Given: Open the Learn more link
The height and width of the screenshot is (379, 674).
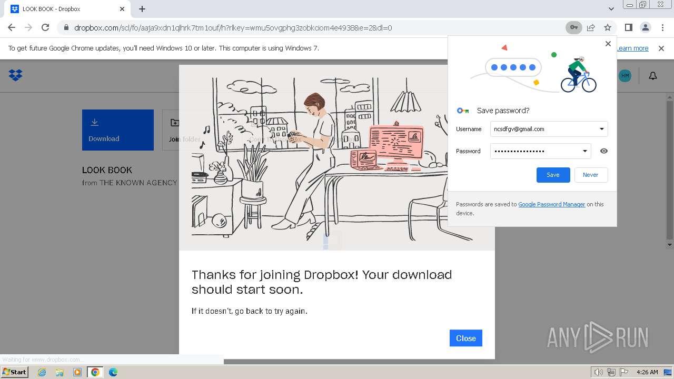Looking at the screenshot, I should (632, 48).
